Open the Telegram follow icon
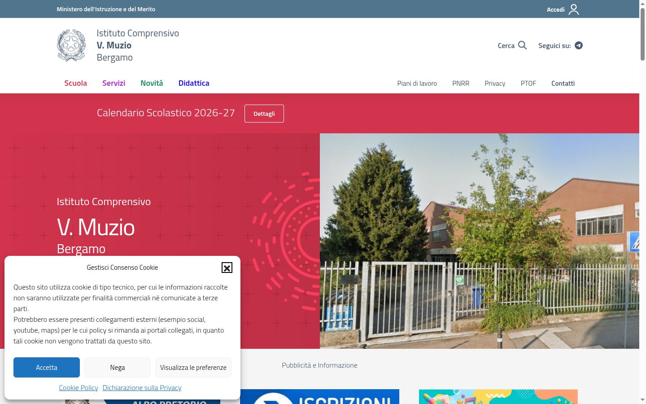The image size is (646, 404). click(x=579, y=45)
